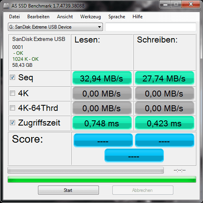This screenshot has height=203, width=203.
Task: Click the 4K-64Thrd write result 0,00 MB/s
Action: (x=165, y=108)
